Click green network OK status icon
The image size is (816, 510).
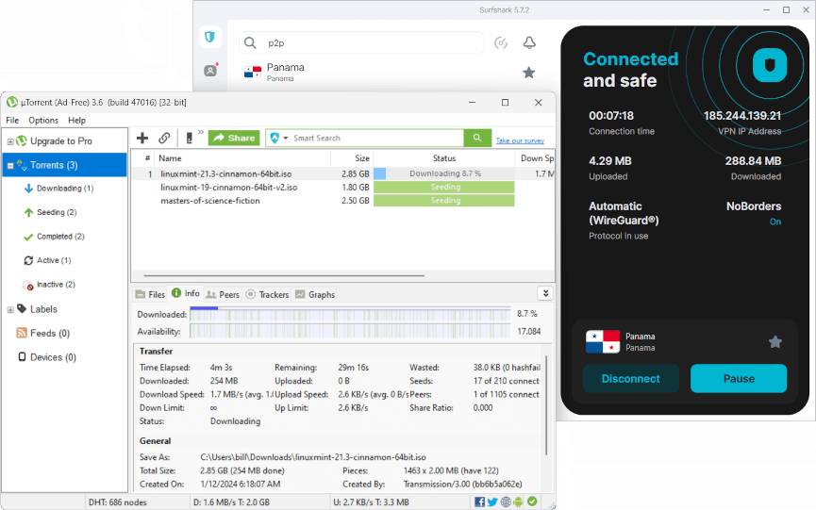tap(532, 502)
